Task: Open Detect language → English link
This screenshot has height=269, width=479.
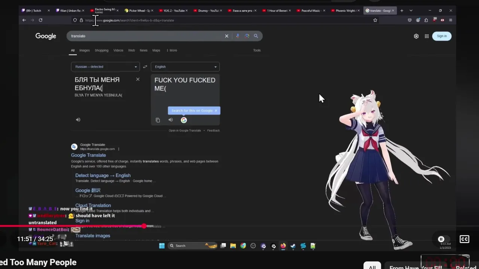Action: pyautogui.click(x=103, y=175)
